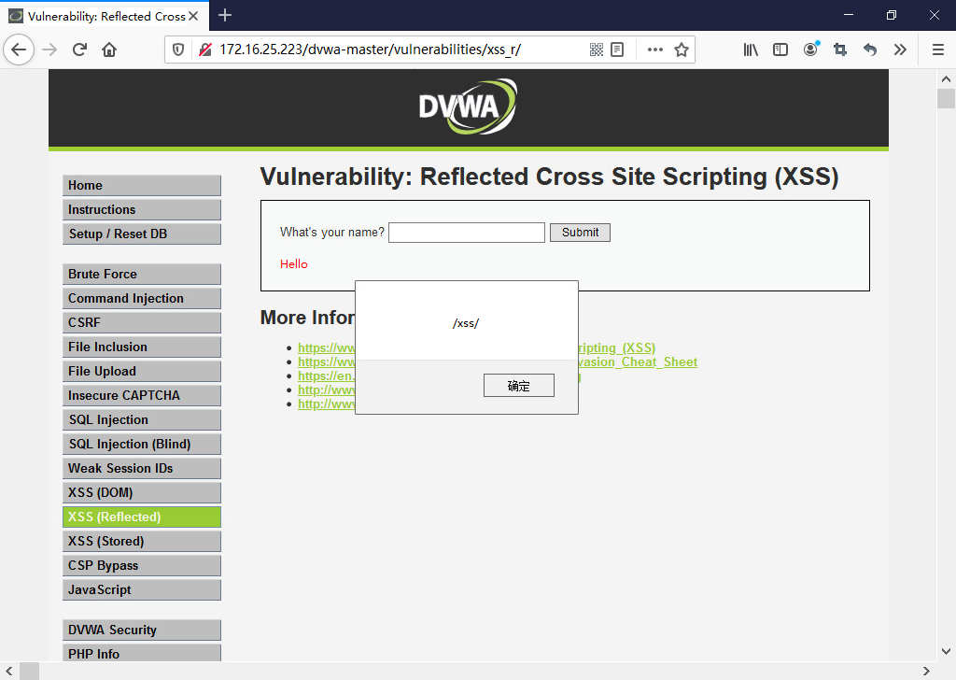The image size is (956, 680).
Task: Open SQL Injection page
Action: click(142, 419)
